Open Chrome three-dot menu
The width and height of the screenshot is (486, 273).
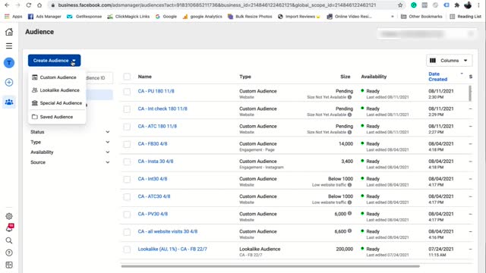pyautogui.click(x=478, y=5)
